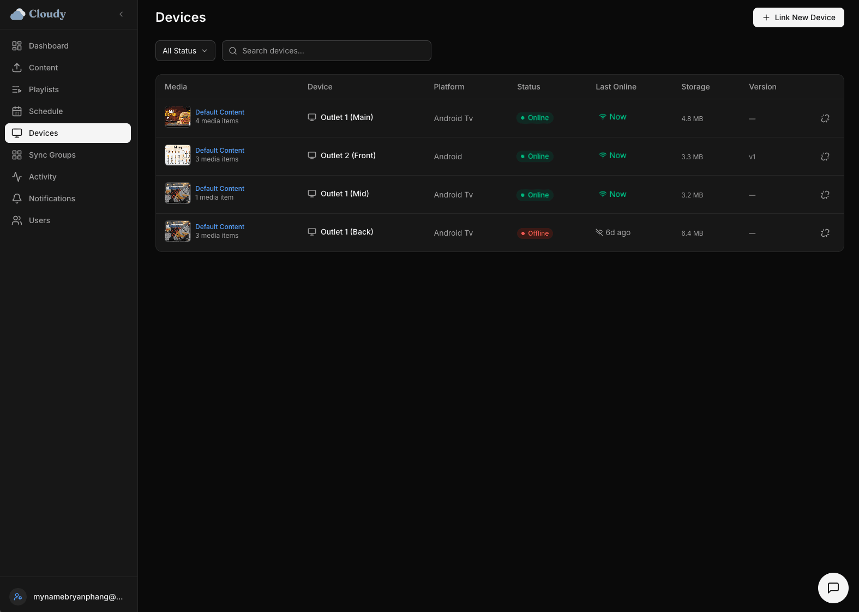Select the Devices sidebar item
The height and width of the screenshot is (612, 859).
click(x=68, y=133)
